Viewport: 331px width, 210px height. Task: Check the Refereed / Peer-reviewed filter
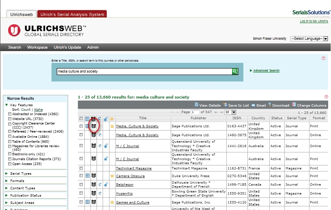click(10, 131)
